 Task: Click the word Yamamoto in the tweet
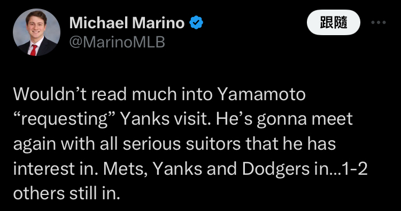pos(262,95)
